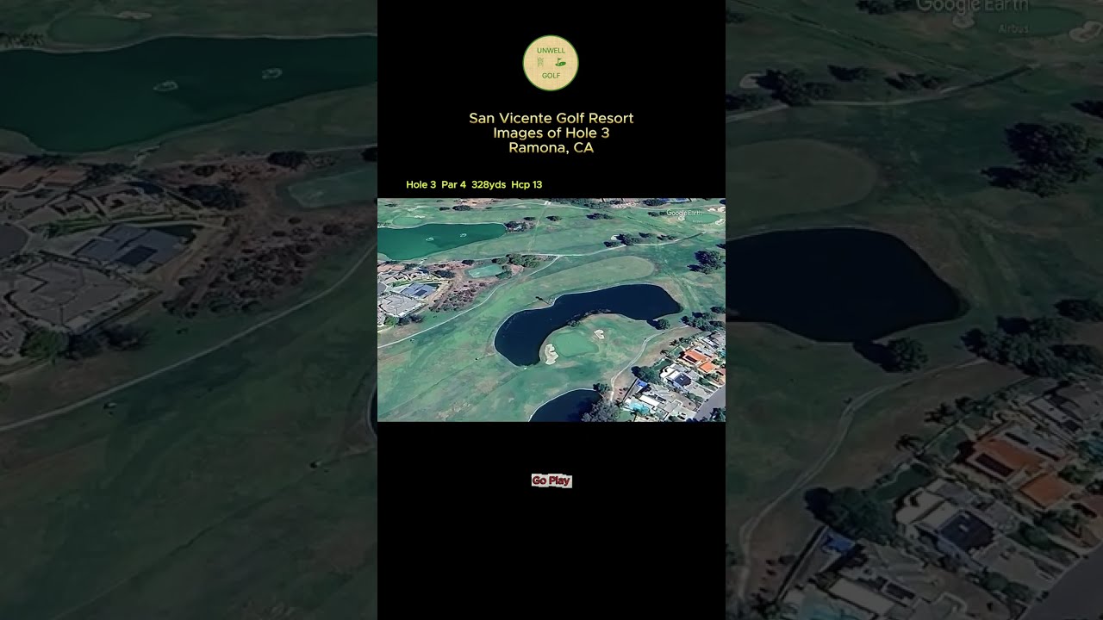Image resolution: width=1103 pixels, height=620 pixels.
Task: Click the Unwell Golf circular logo
Action: tap(551, 63)
